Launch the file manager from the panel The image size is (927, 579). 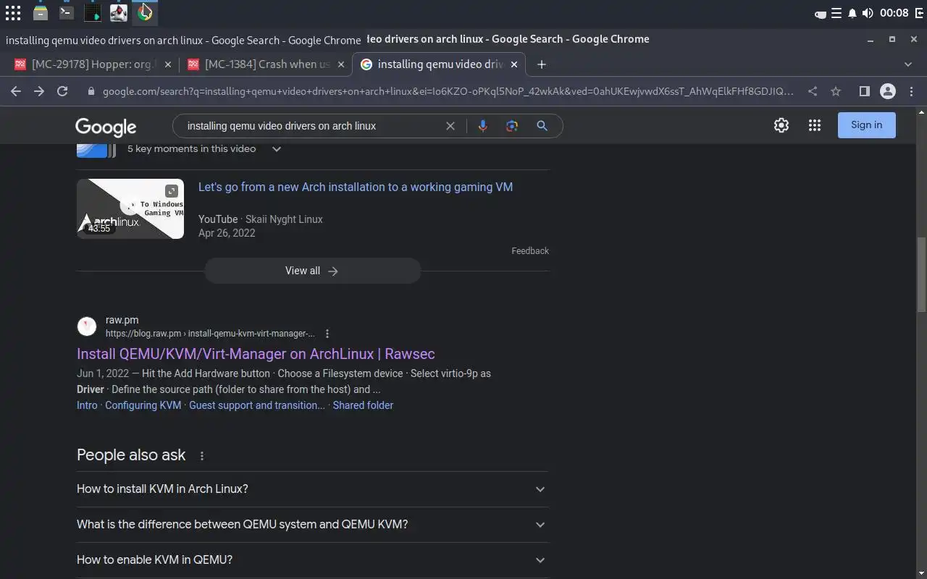tap(41, 12)
